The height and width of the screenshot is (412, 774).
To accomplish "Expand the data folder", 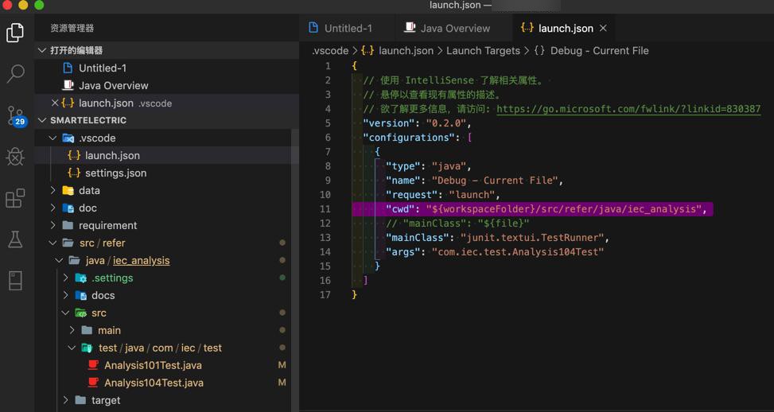I will (53, 190).
